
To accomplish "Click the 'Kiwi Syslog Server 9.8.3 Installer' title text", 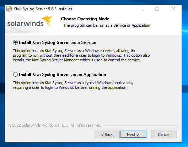I will 43,9.
